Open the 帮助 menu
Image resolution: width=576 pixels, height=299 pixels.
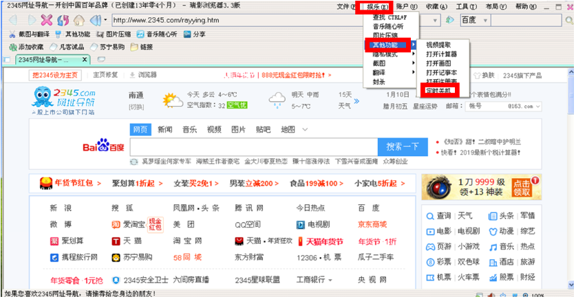[x=526, y=7]
